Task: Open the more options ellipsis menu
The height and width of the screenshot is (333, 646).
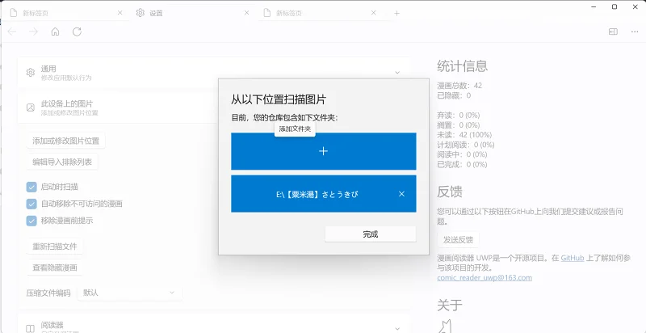Action: coord(635,32)
